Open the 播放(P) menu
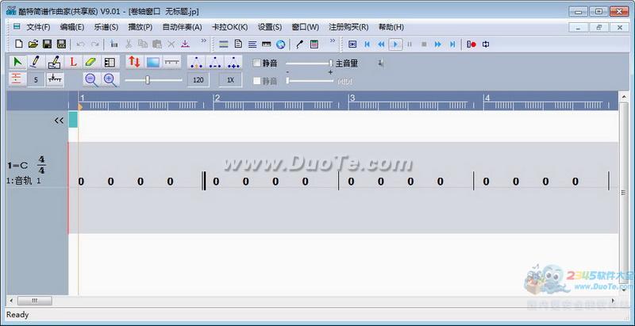 (x=140, y=27)
